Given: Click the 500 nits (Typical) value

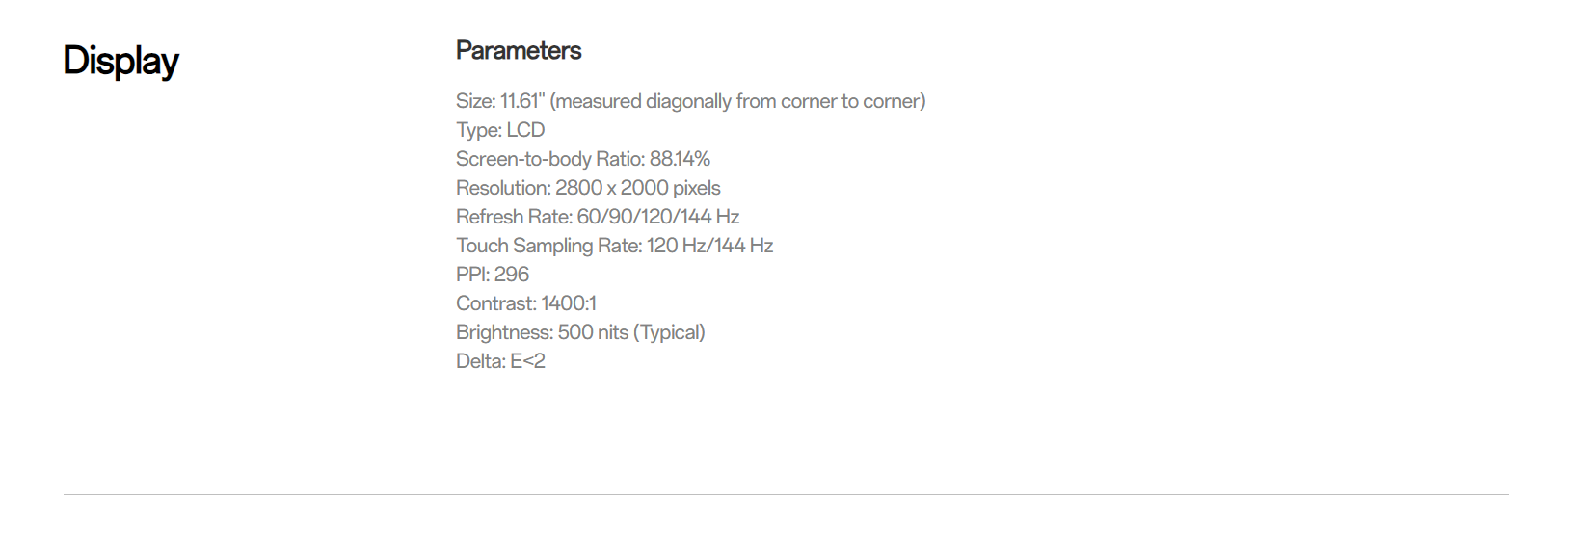Looking at the screenshot, I should point(631,332).
